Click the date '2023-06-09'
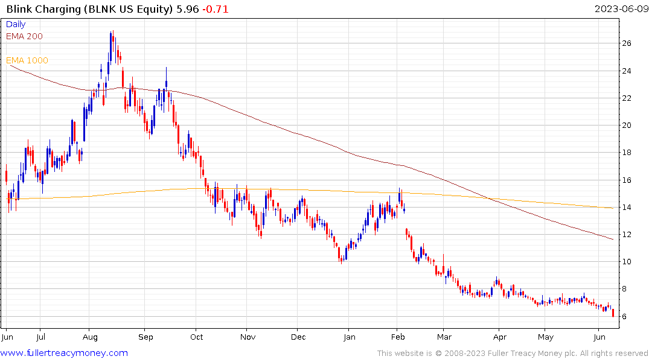The image size is (649, 362). pyautogui.click(x=621, y=9)
